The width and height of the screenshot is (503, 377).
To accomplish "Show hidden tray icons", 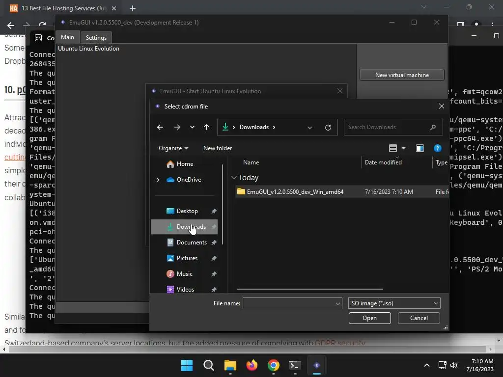I will pos(427,365).
